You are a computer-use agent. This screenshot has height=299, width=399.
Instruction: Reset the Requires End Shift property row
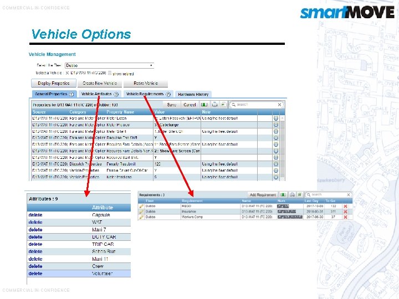[x=276, y=138]
